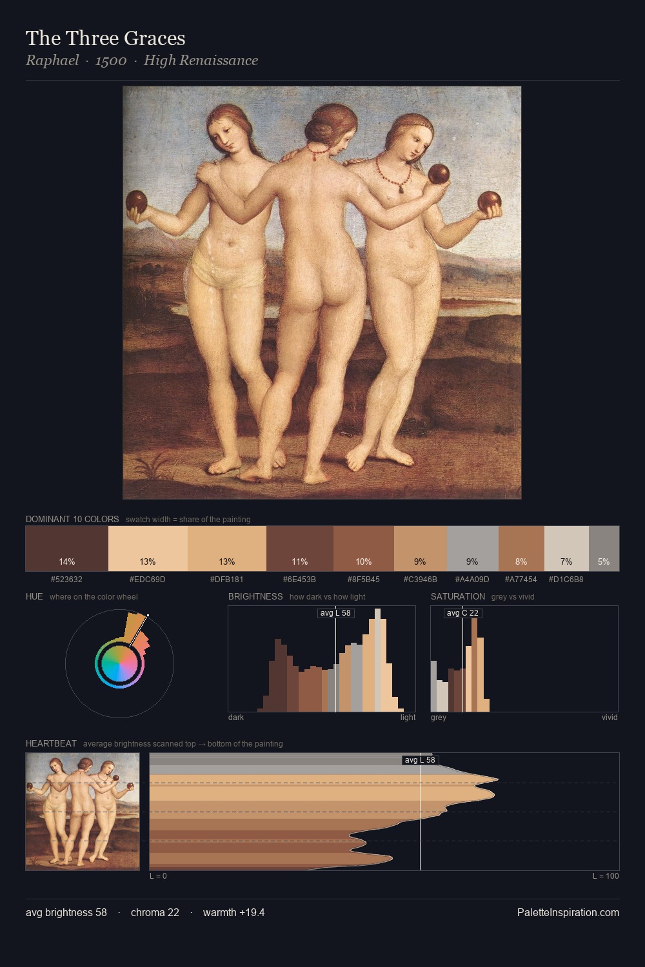
Task: Click the title 'The Three Graces'
Action: pyautogui.click(x=106, y=39)
